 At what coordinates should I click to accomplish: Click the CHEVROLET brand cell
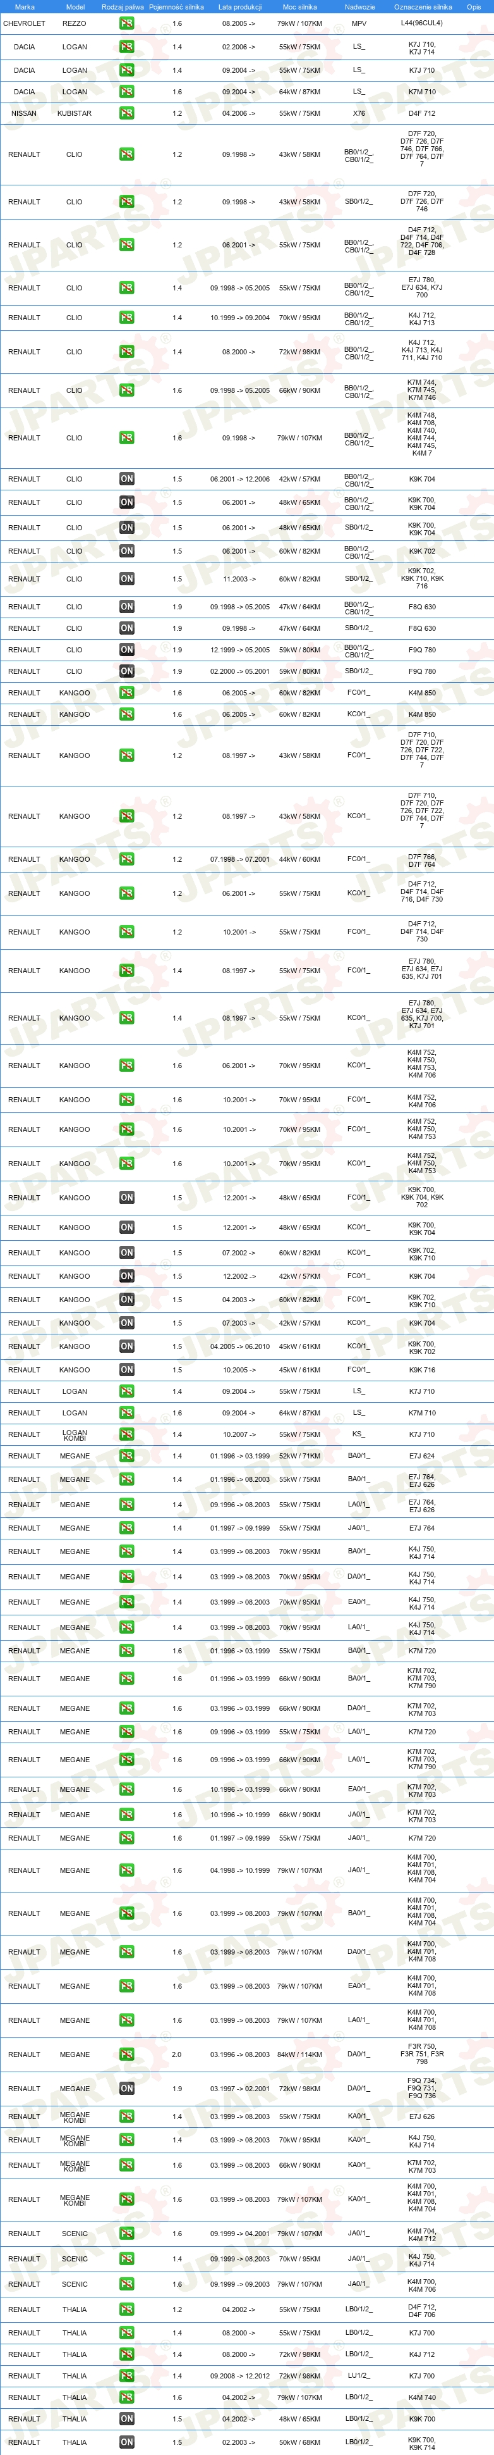24,23
